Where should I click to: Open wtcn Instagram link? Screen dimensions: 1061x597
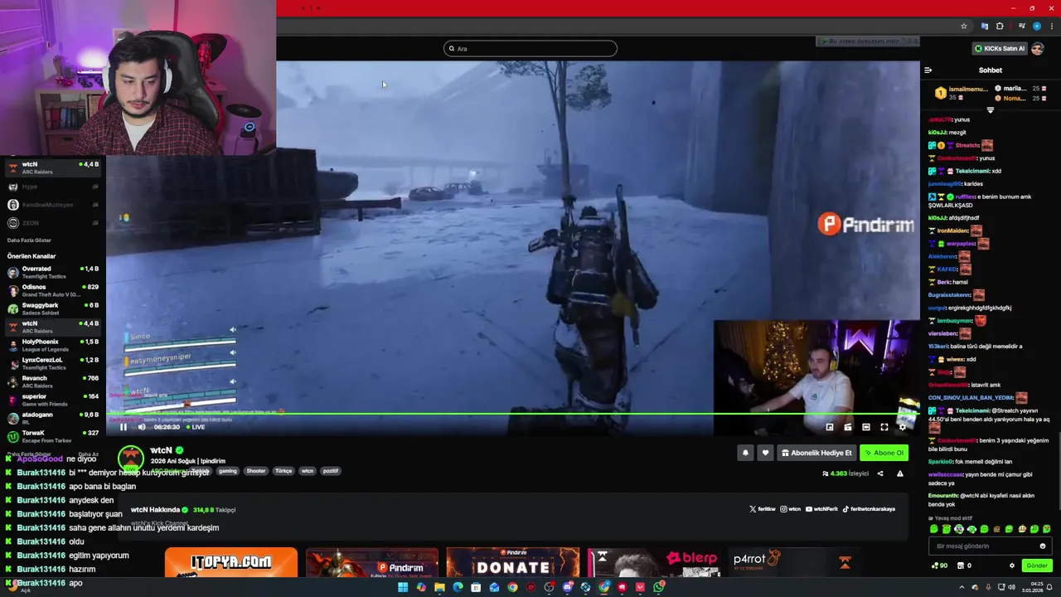(791, 509)
